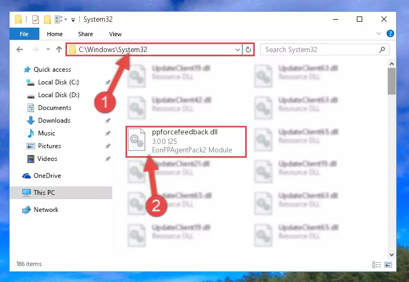This screenshot has width=409, height=282.
Task: Click the folder icon in title bar
Action: [x=18, y=19]
